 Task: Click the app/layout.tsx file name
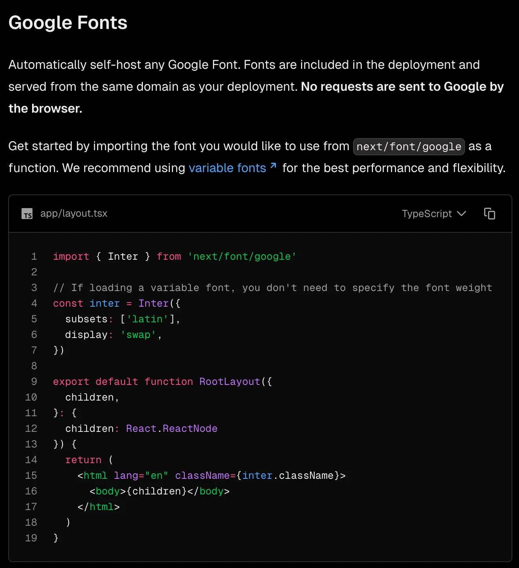(74, 214)
